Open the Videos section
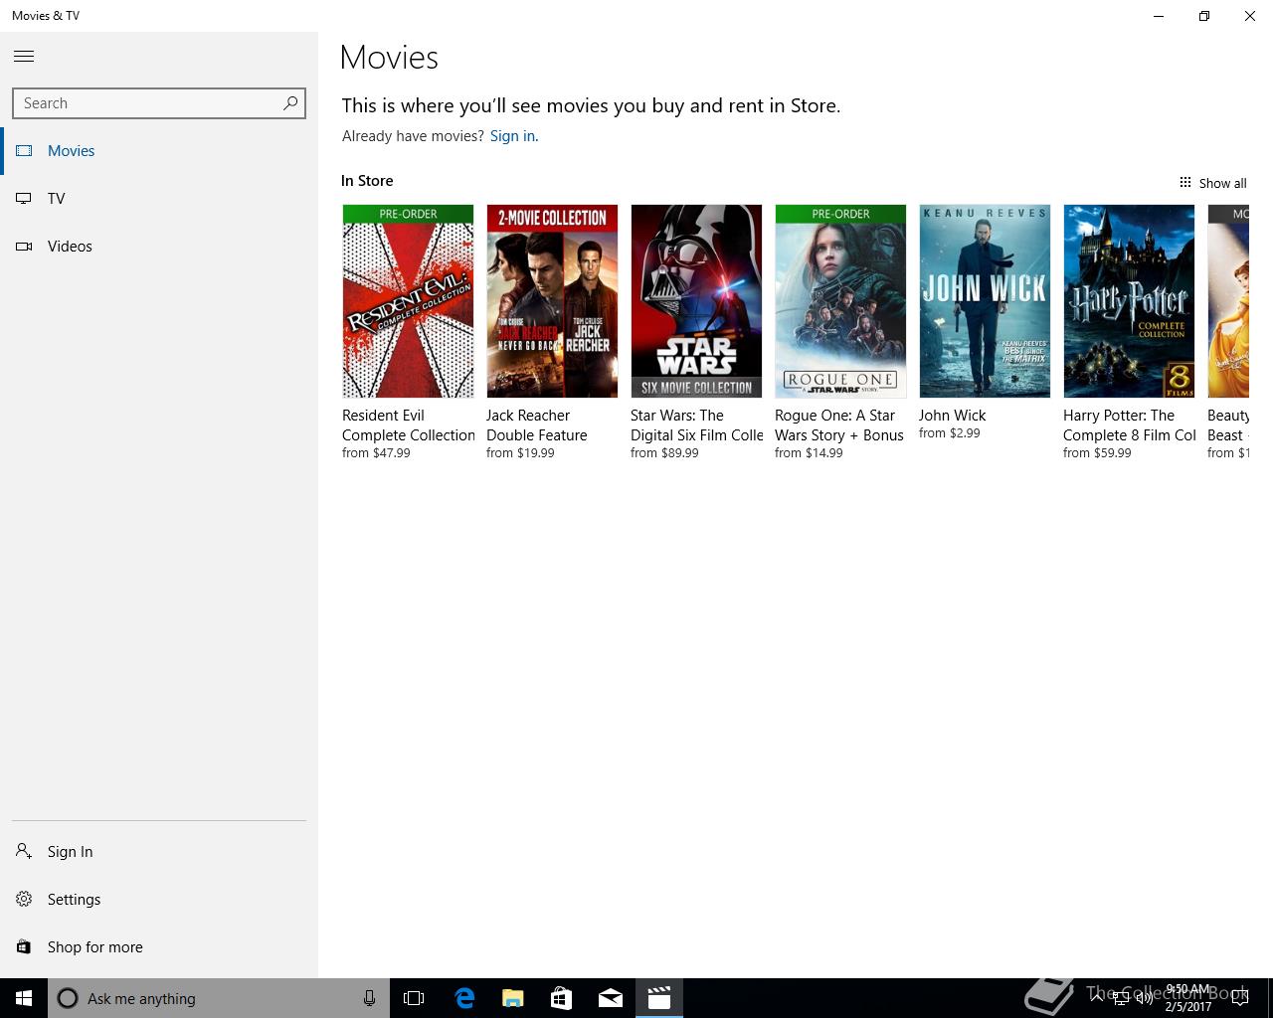 click(x=159, y=247)
